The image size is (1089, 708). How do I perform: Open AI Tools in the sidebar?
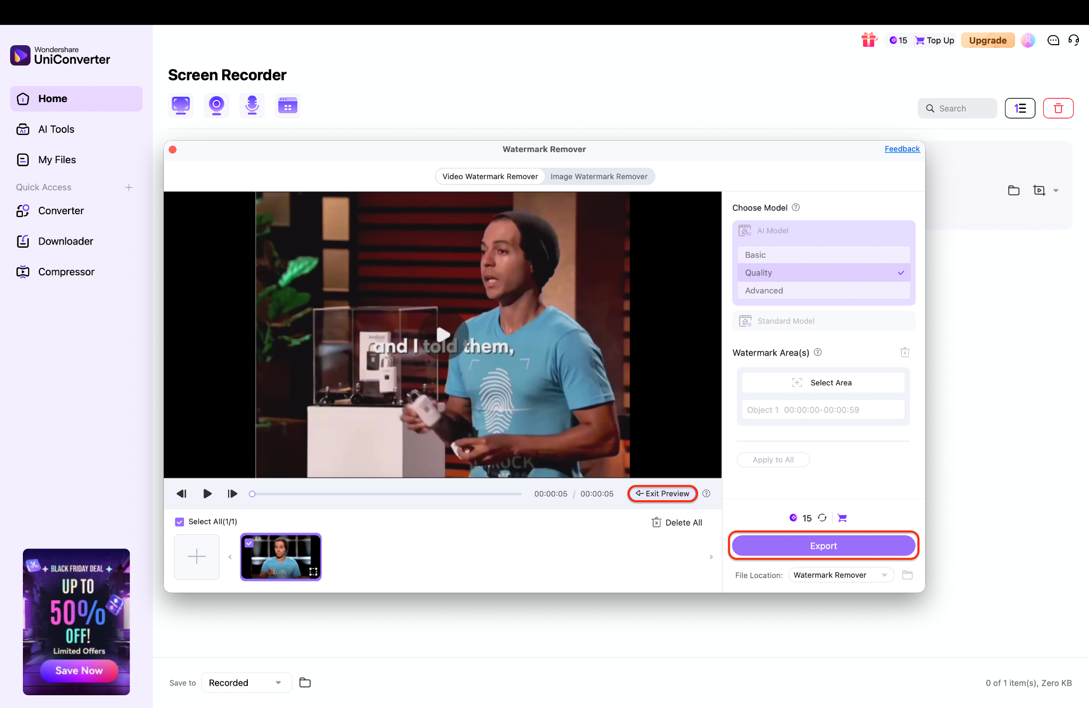(56, 129)
